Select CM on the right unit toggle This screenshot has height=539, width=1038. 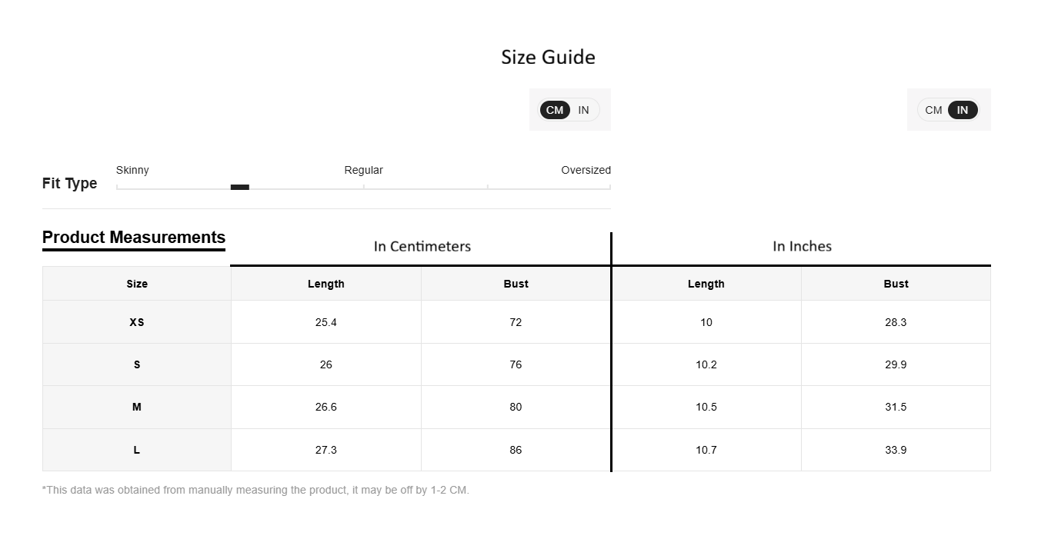933,110
